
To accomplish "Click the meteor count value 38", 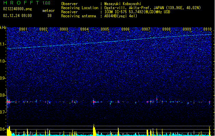I will tap(50, 16).
